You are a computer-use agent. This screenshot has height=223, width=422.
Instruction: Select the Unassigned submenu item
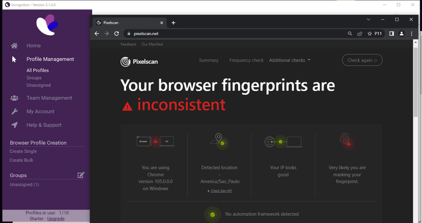pos(38,85)
